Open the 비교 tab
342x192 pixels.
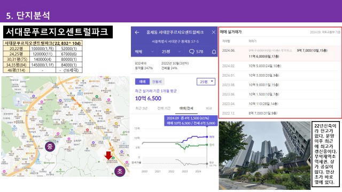coord(209,108)
